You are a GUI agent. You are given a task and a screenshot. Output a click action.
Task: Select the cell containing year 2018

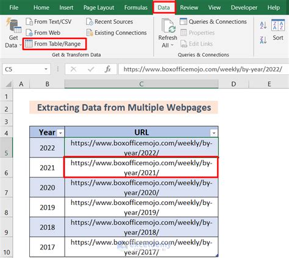[x=47, y=227]
